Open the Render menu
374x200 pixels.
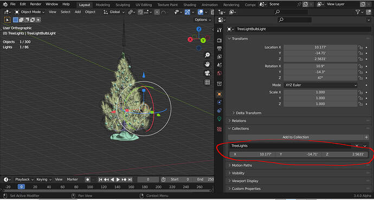point(36,4)
